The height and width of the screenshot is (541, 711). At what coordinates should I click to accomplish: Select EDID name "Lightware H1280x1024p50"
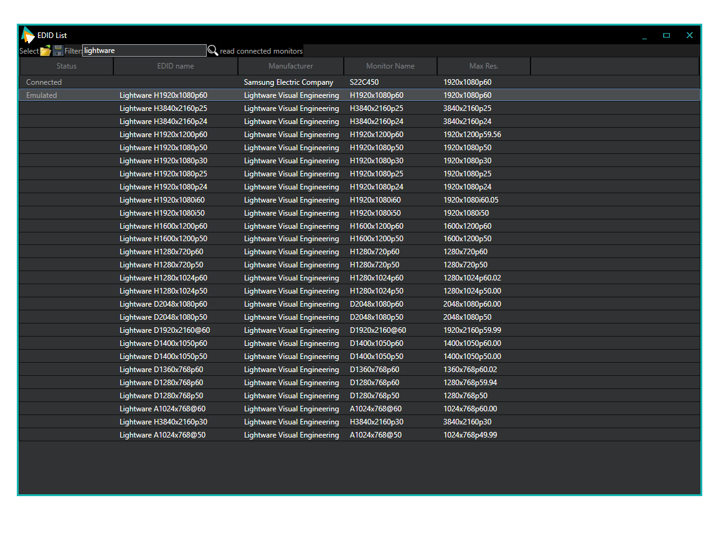point(163,291)
